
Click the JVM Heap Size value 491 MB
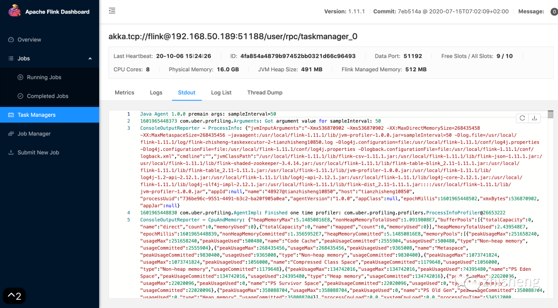[312, 69]
